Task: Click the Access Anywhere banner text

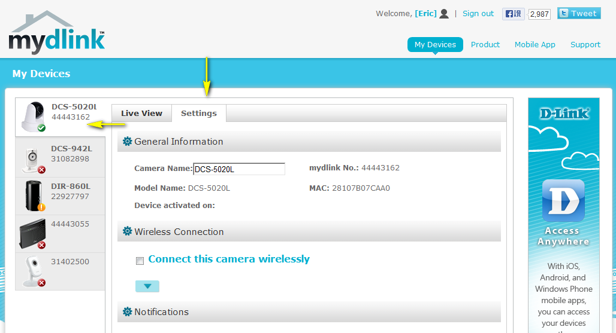Action: pyautogui.click(x=563, y=236)
